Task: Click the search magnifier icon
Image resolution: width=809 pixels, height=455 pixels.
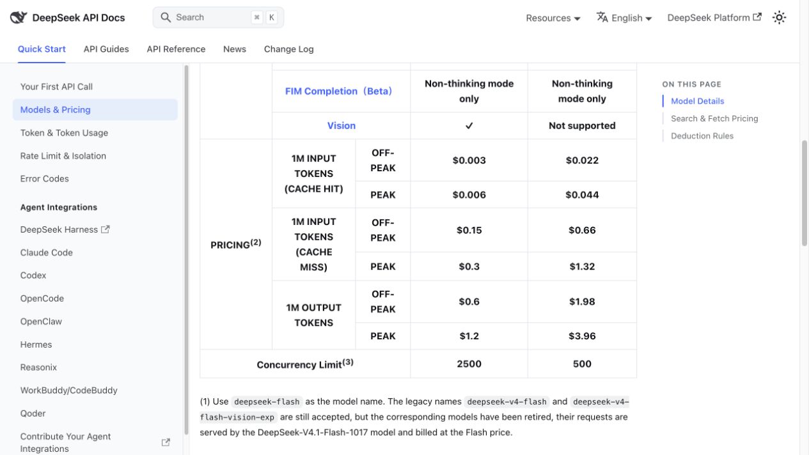Action: (x=166, y=17)
